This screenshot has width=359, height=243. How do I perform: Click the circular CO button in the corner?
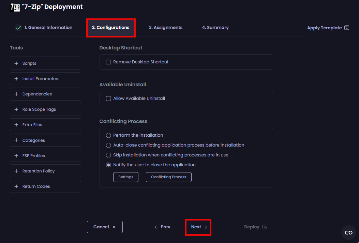[348, 233]
